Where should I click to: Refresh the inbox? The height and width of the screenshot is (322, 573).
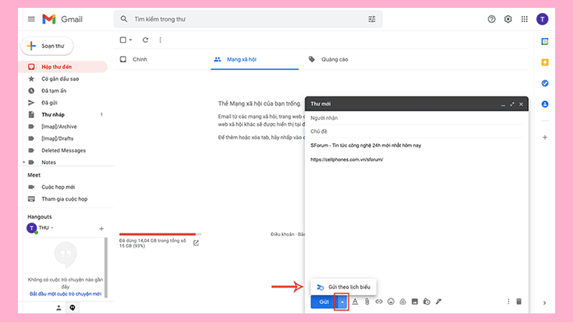coord(145,40)
